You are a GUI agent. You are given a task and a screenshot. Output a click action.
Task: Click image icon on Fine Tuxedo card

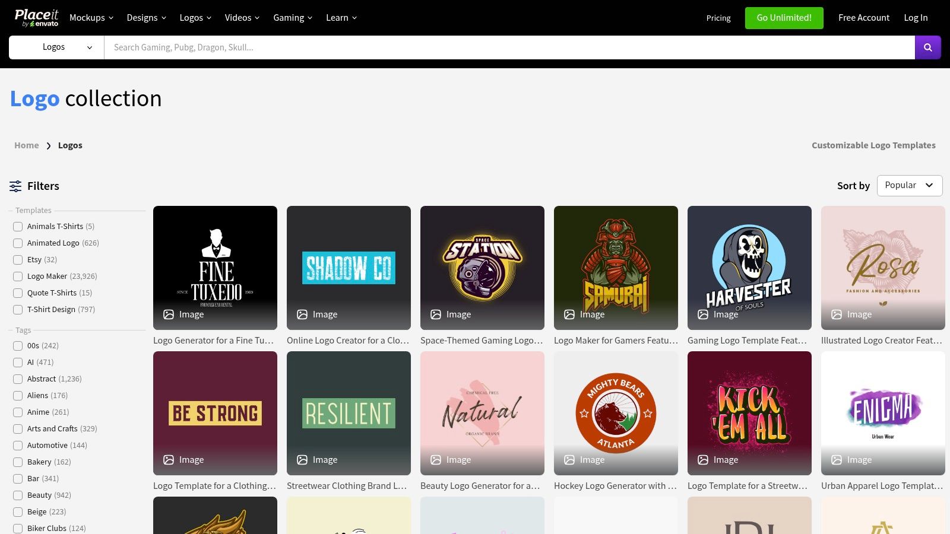(x=169, y=314)
